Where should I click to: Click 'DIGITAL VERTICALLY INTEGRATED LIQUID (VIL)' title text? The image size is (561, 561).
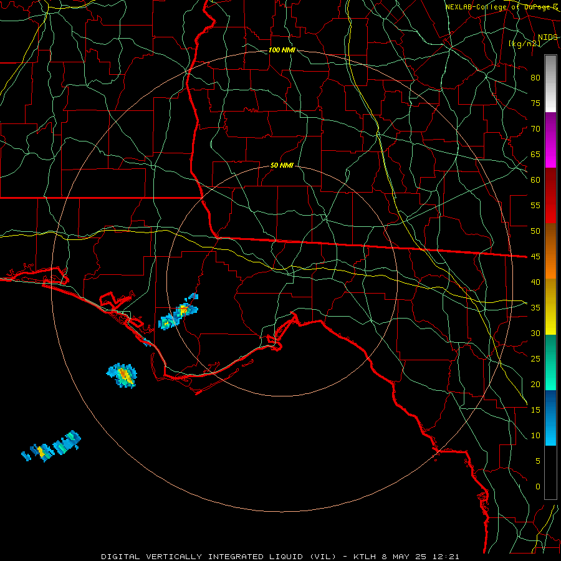tap(219, 557)
